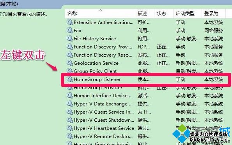Viewport: 232px width, 145px height.
Task: Select the Hyper-V Heartbeat Service name
Action: point(104,128)
